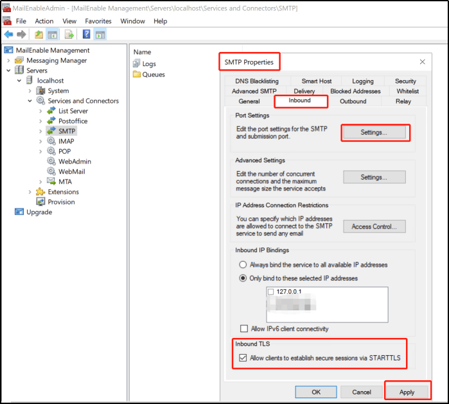Click the Messaging Manager envelope icon
This screenshot has width=449, height=404.
tap(19, 60)
